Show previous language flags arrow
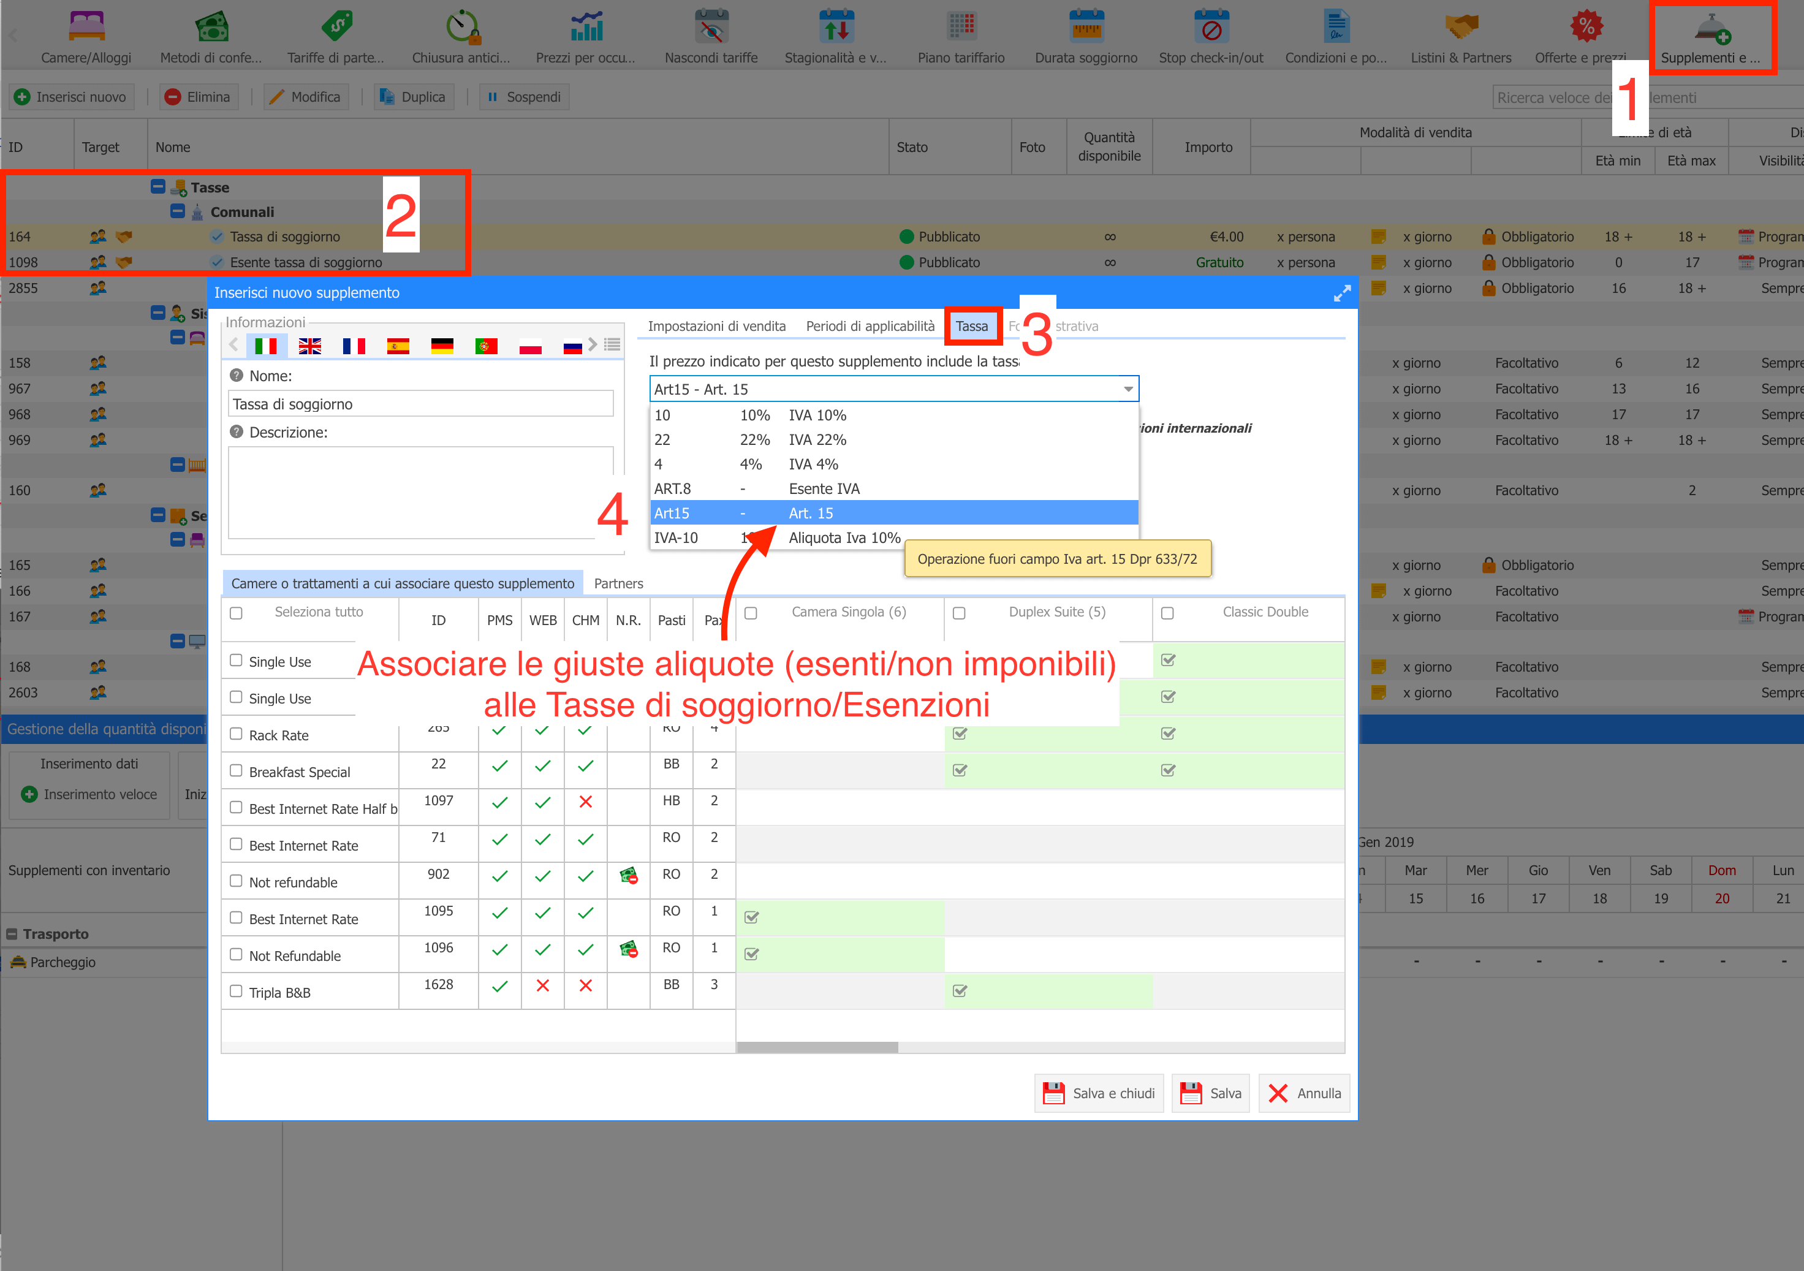The width and height of the screenshot is (1804, 1271). point(233,344)
